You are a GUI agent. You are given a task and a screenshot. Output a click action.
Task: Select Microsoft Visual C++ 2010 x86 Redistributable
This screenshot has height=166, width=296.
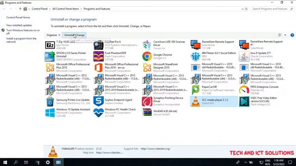(262, 67)
